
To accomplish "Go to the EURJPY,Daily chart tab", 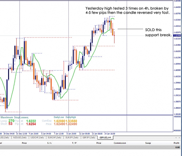I will click(72, 138).
